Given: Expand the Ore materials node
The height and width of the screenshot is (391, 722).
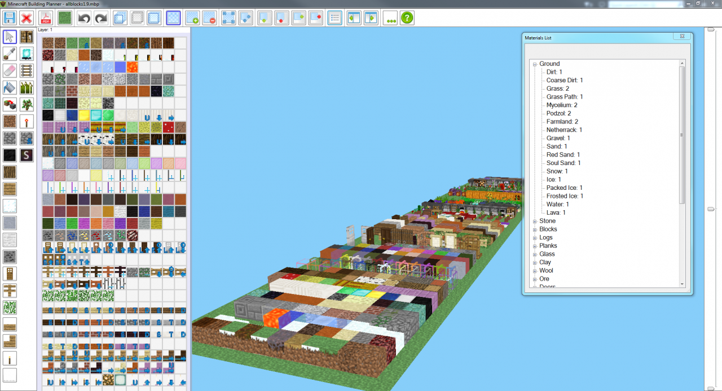Looking at the screenshot, I should click(x=534, y=279).
